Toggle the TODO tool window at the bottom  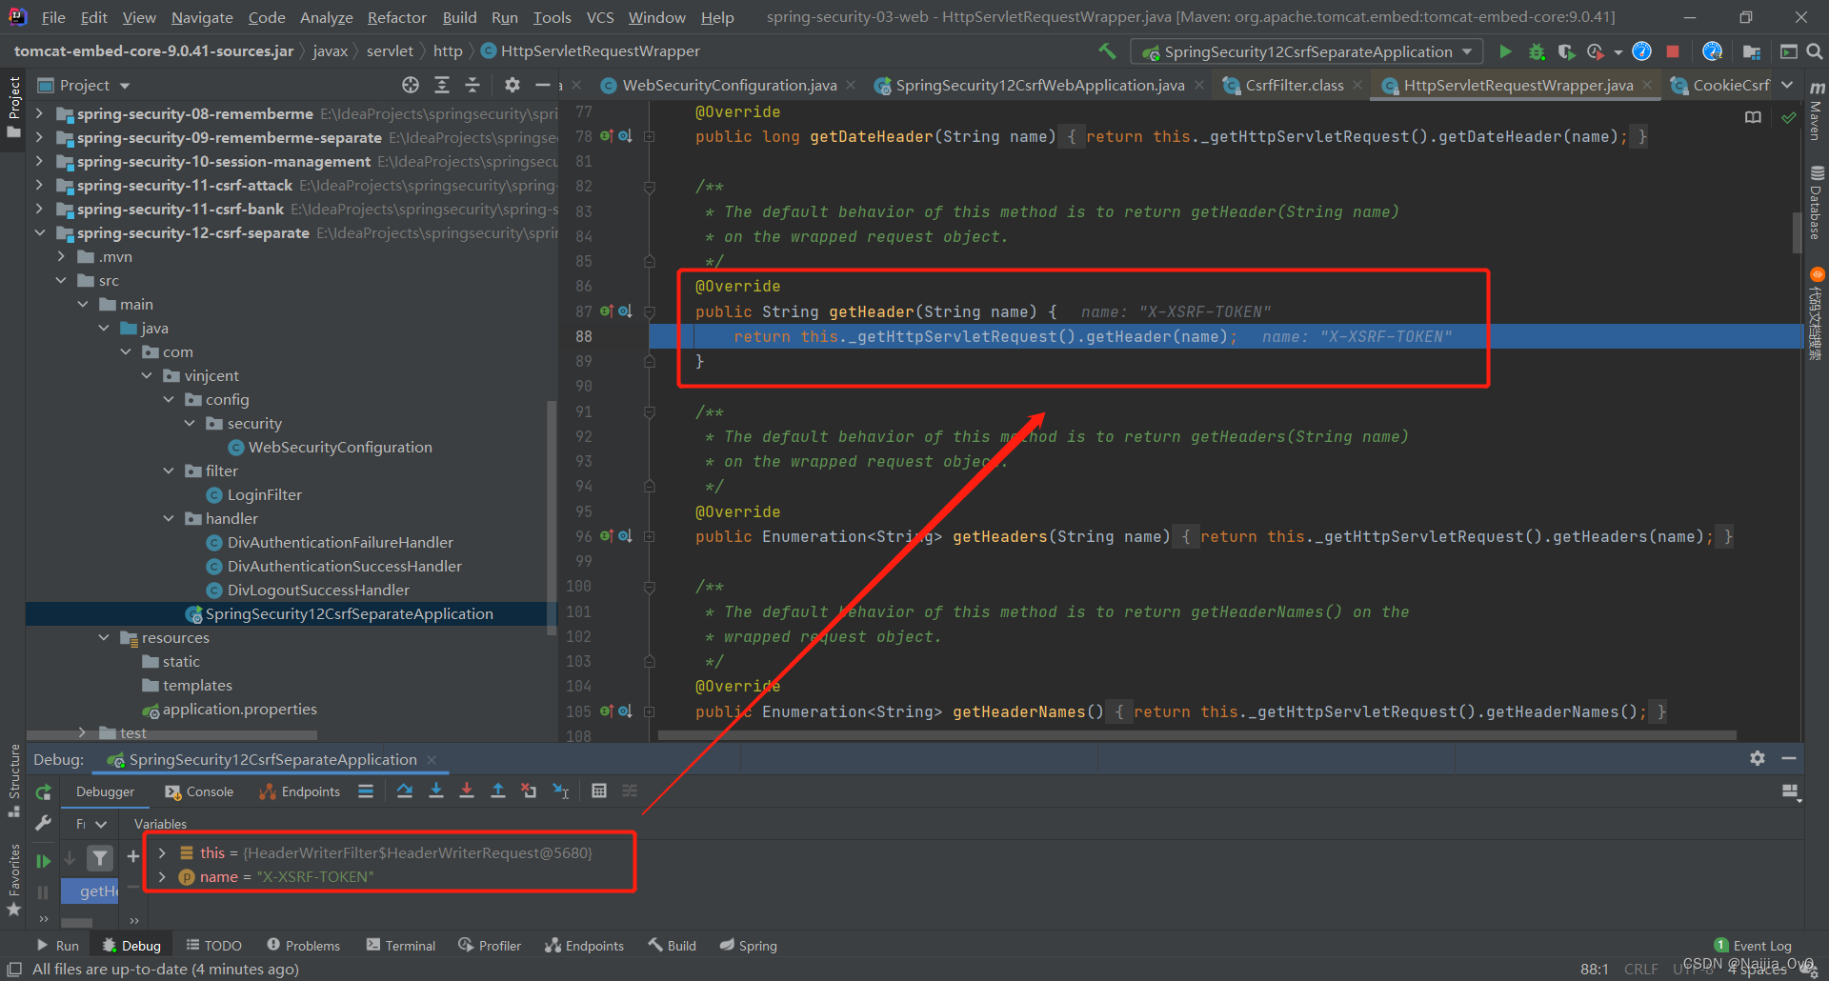[x=213, y=946]
